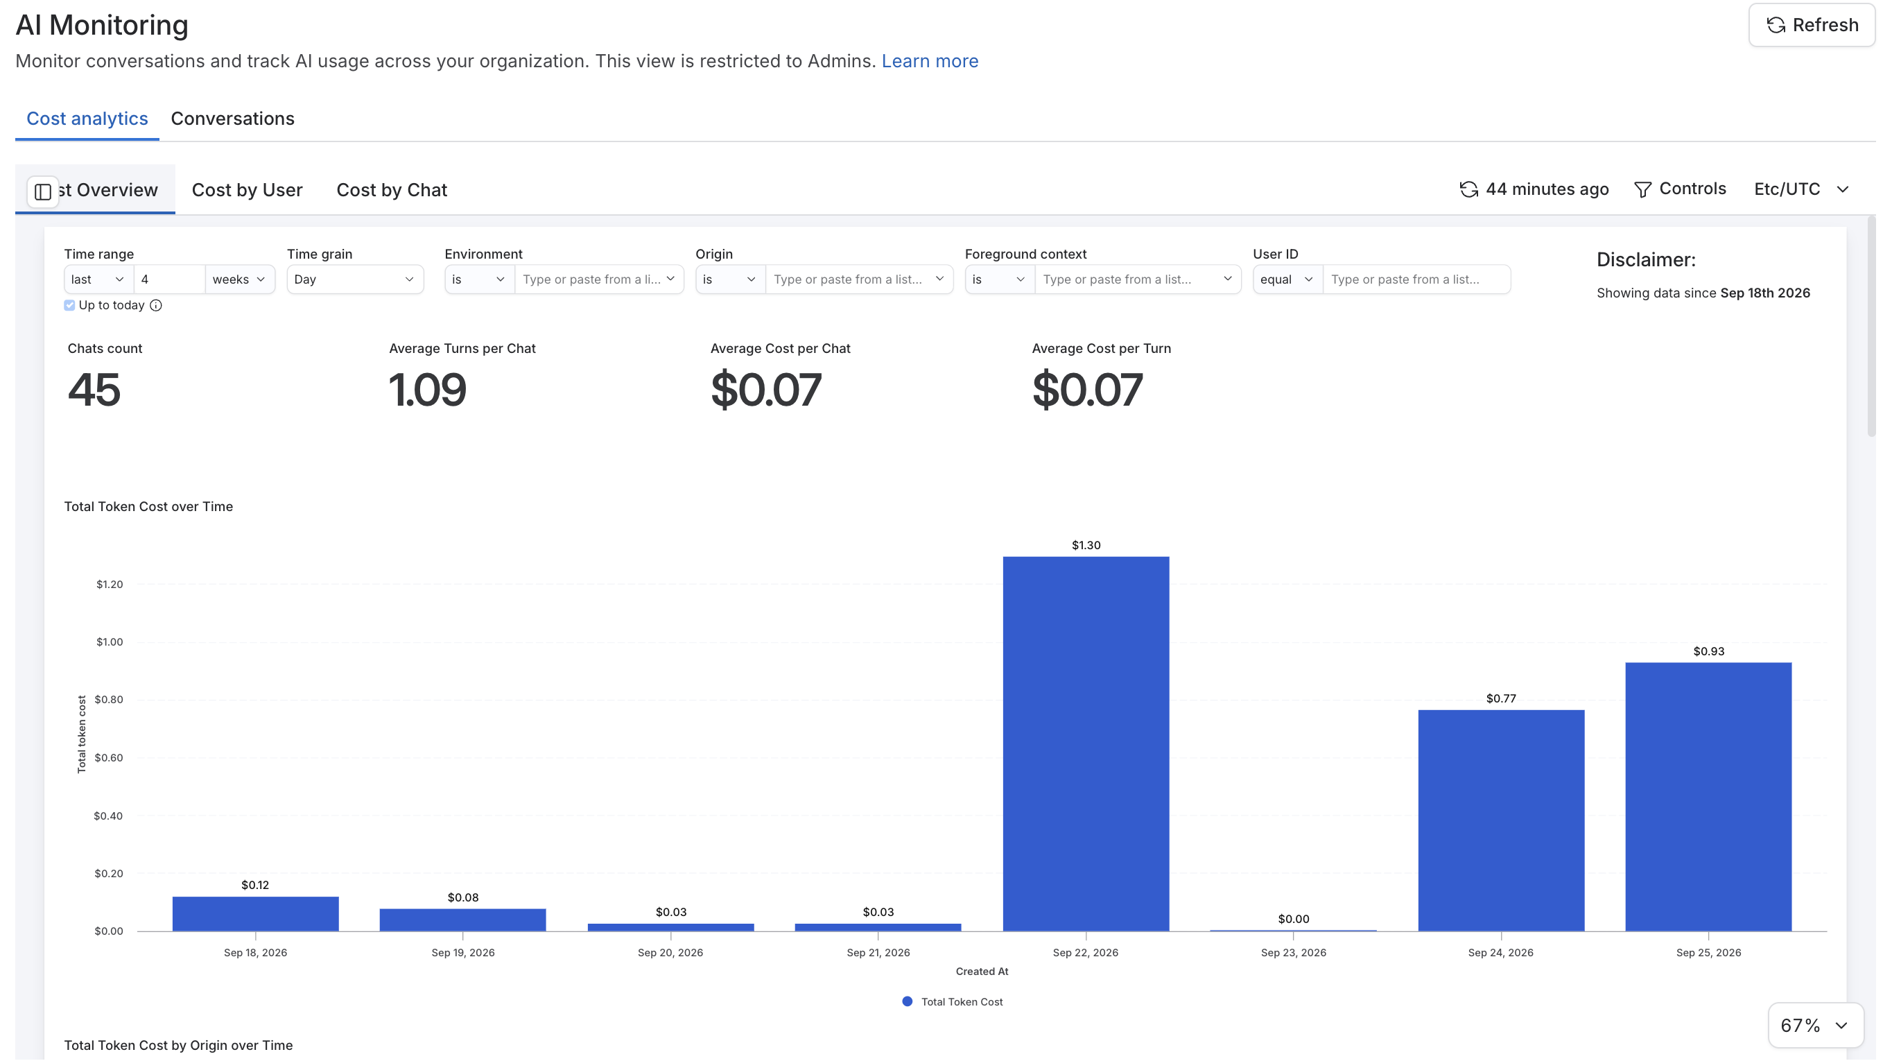Open the Learn more link
Viewport: 1883px width, 1061px height.
coord(930,61)
